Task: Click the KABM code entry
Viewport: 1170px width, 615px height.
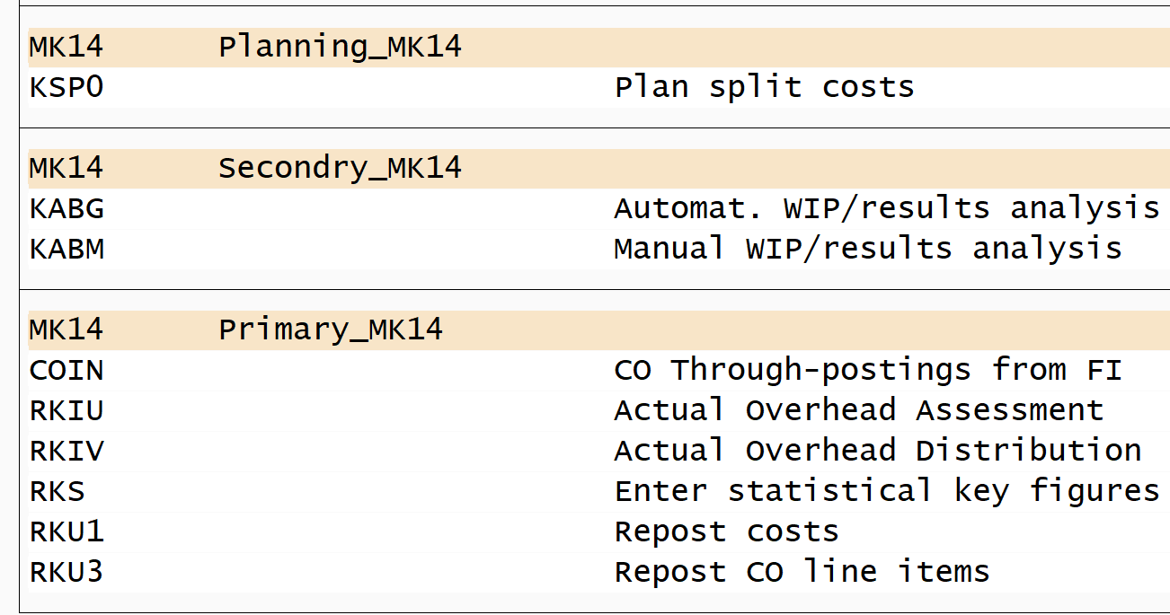Action: coord(66,249)
